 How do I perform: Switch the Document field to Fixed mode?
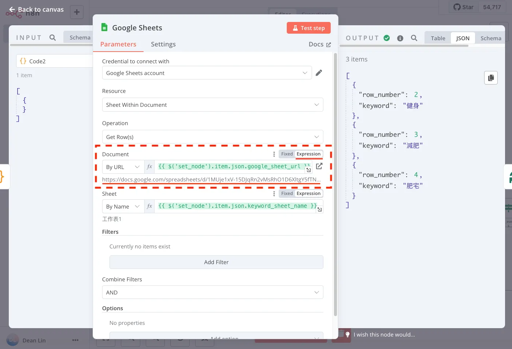coord(287,154)
